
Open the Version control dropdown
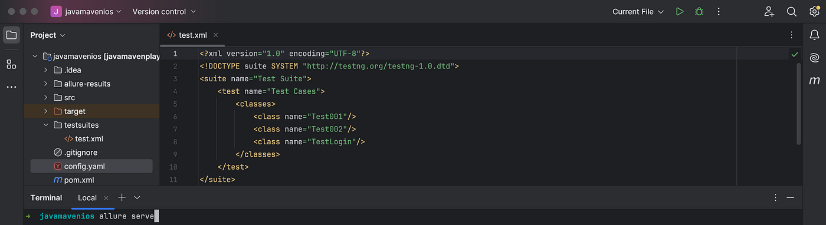coord(164,12)
